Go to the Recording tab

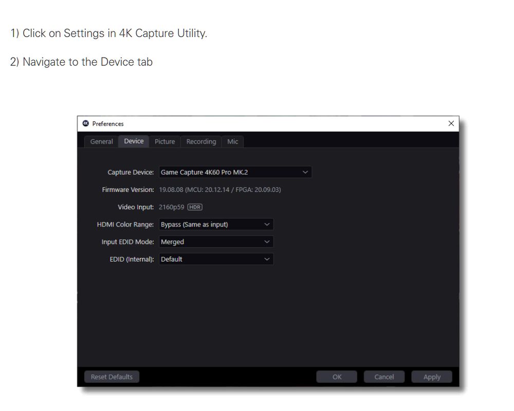[201, 141]
